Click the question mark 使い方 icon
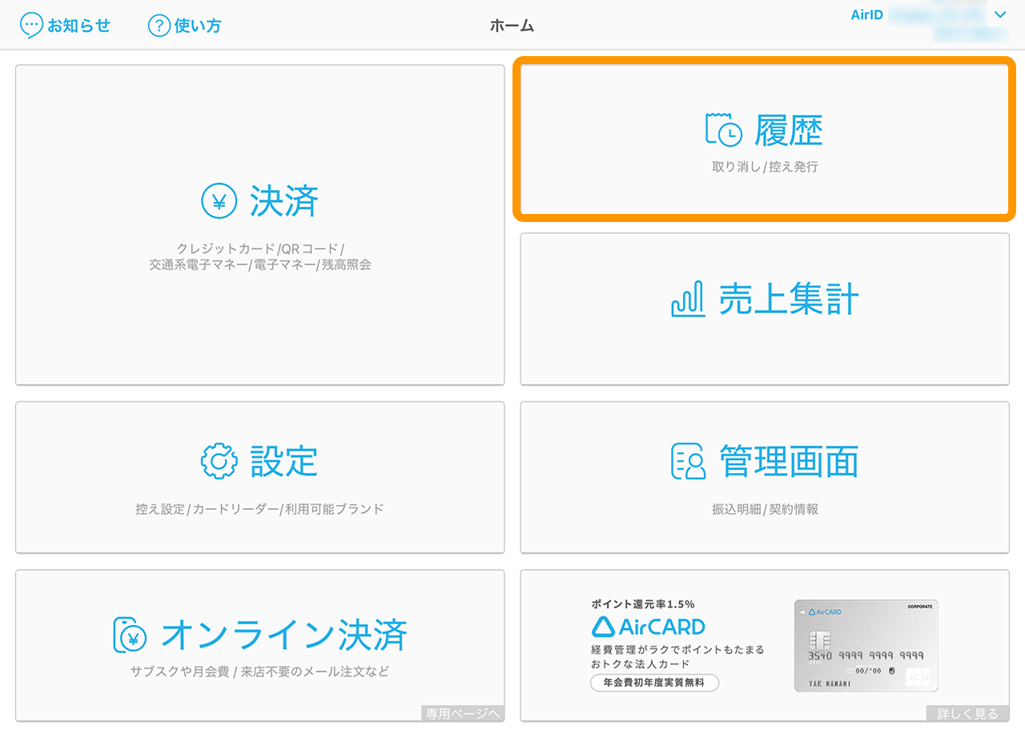Image resolution: width=1025 pixels, height=751 pixels. point(159,25)
